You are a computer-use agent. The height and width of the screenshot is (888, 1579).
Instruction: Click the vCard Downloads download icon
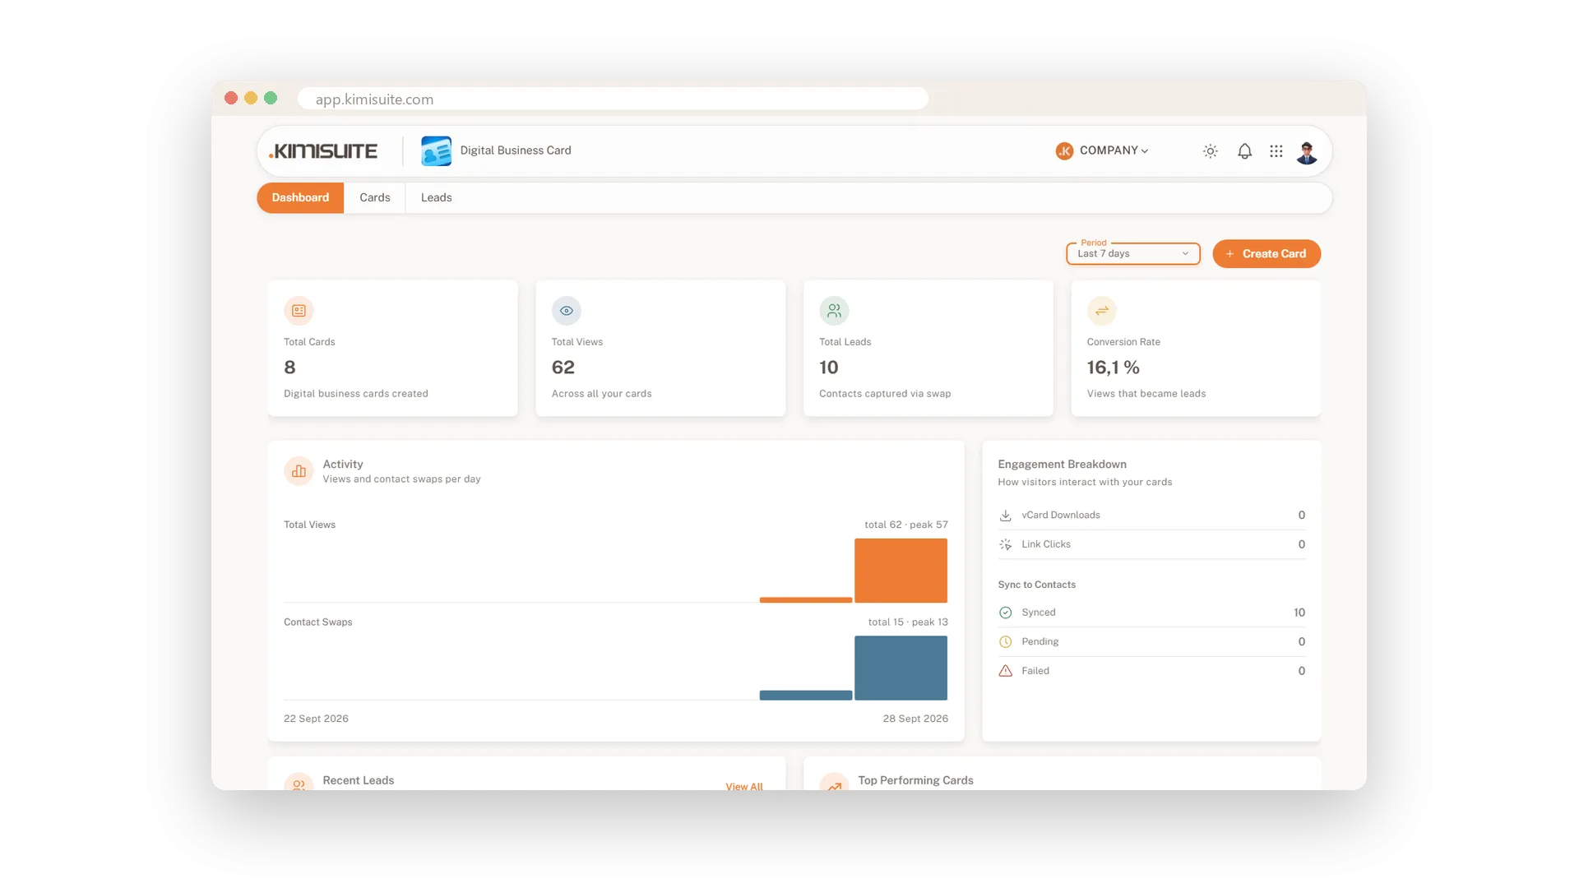[1005, 516]
